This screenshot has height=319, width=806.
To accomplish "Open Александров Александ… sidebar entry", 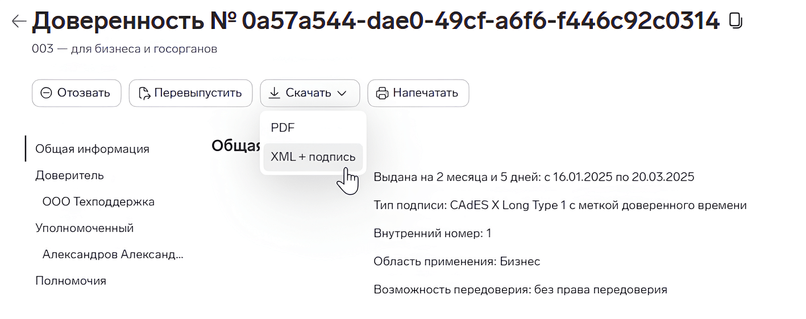I will click(113, 254).
